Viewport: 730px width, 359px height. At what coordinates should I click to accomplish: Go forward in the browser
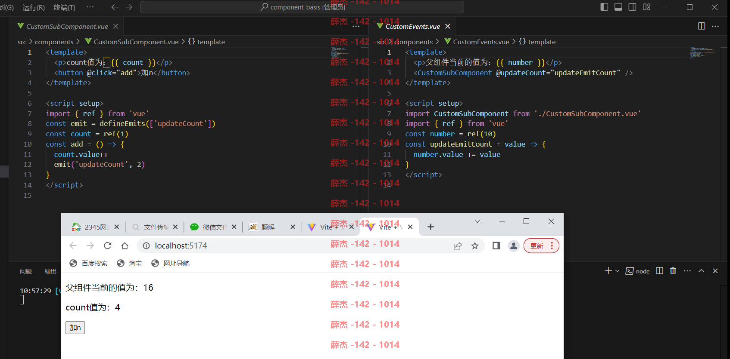click(x=90, y=245)
